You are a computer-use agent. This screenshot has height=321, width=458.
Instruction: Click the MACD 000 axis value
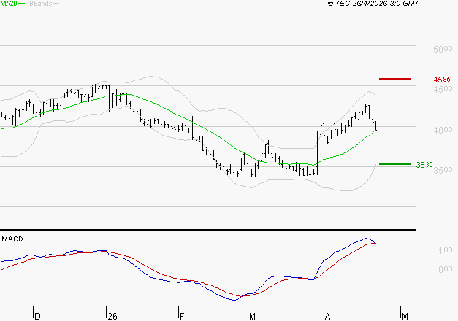445,269
